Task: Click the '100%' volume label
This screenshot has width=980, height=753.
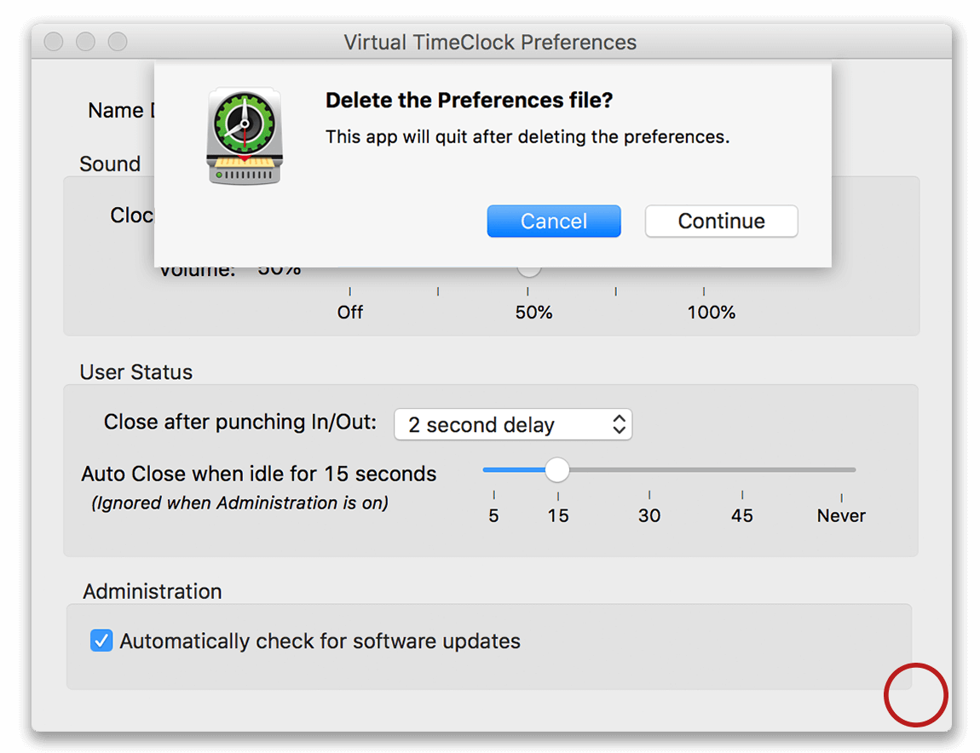Action: coord(712,312)
